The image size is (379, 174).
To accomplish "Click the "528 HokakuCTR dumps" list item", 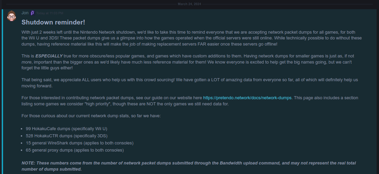I will tap(67, 136).
